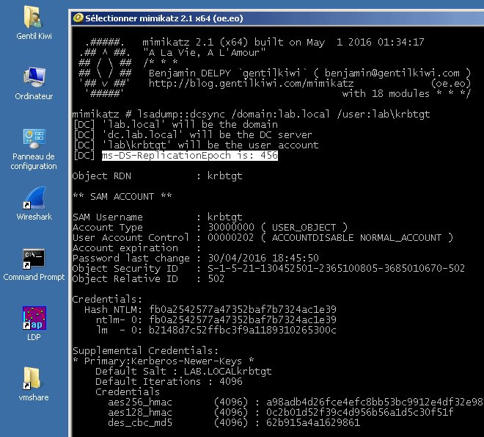Click the des_cbc_md5 key line
Viewport: 484px width, 437px height.
(x=234, y=422)
